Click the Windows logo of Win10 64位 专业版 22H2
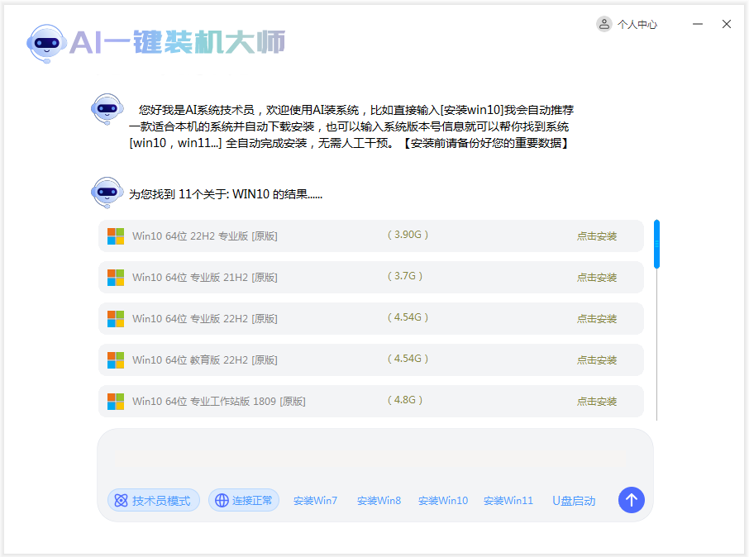This screenshot has width=749, height=557. coord(116,319)
